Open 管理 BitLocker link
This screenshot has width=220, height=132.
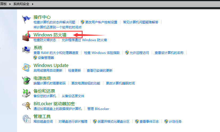coord(98,109)
